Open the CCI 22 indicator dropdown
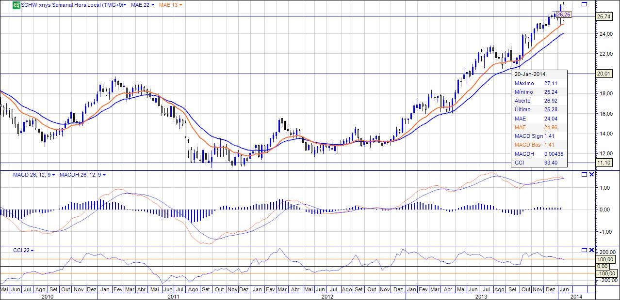Viewport: 620px width, 300px height. point(32,250)
